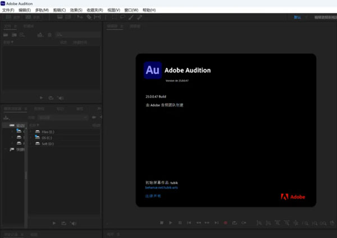Open behance.net/tubik-arts link
This screenshot has height=238, width=337.
click(x=161, y=187)
